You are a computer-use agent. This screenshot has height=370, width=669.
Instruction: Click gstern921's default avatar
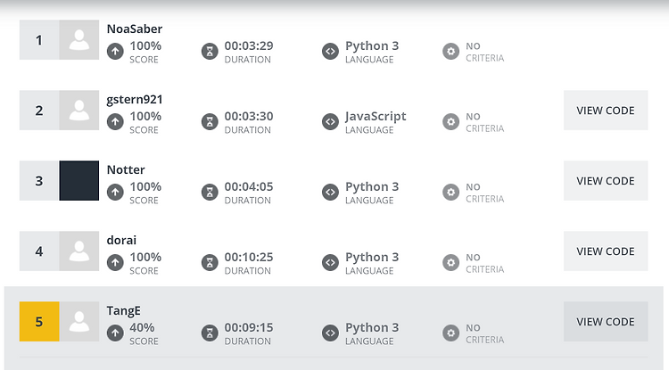[x=78, y=111]
